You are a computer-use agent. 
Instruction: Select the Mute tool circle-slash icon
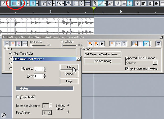[x=50, y=3]
